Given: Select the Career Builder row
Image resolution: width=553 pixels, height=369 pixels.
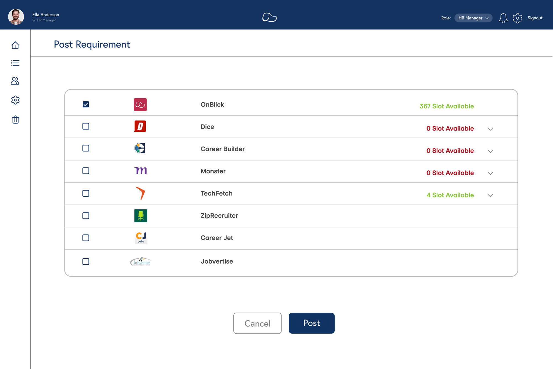Looking at the screenshot, I should (86, 149).
